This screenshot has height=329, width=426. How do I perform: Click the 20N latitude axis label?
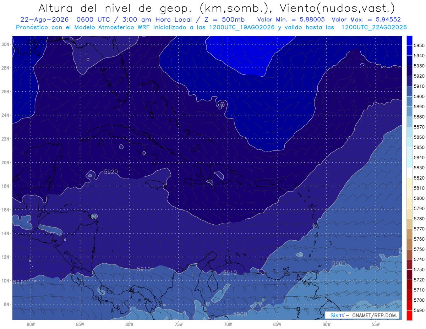pos(5,163)
